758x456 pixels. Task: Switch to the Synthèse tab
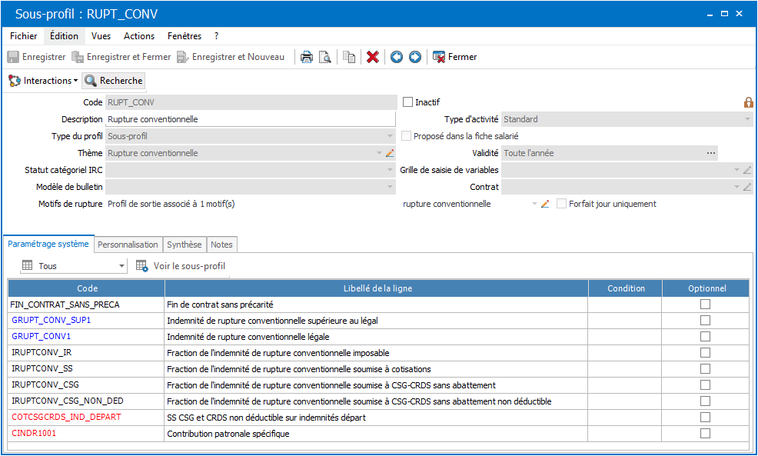click(185, 245)
